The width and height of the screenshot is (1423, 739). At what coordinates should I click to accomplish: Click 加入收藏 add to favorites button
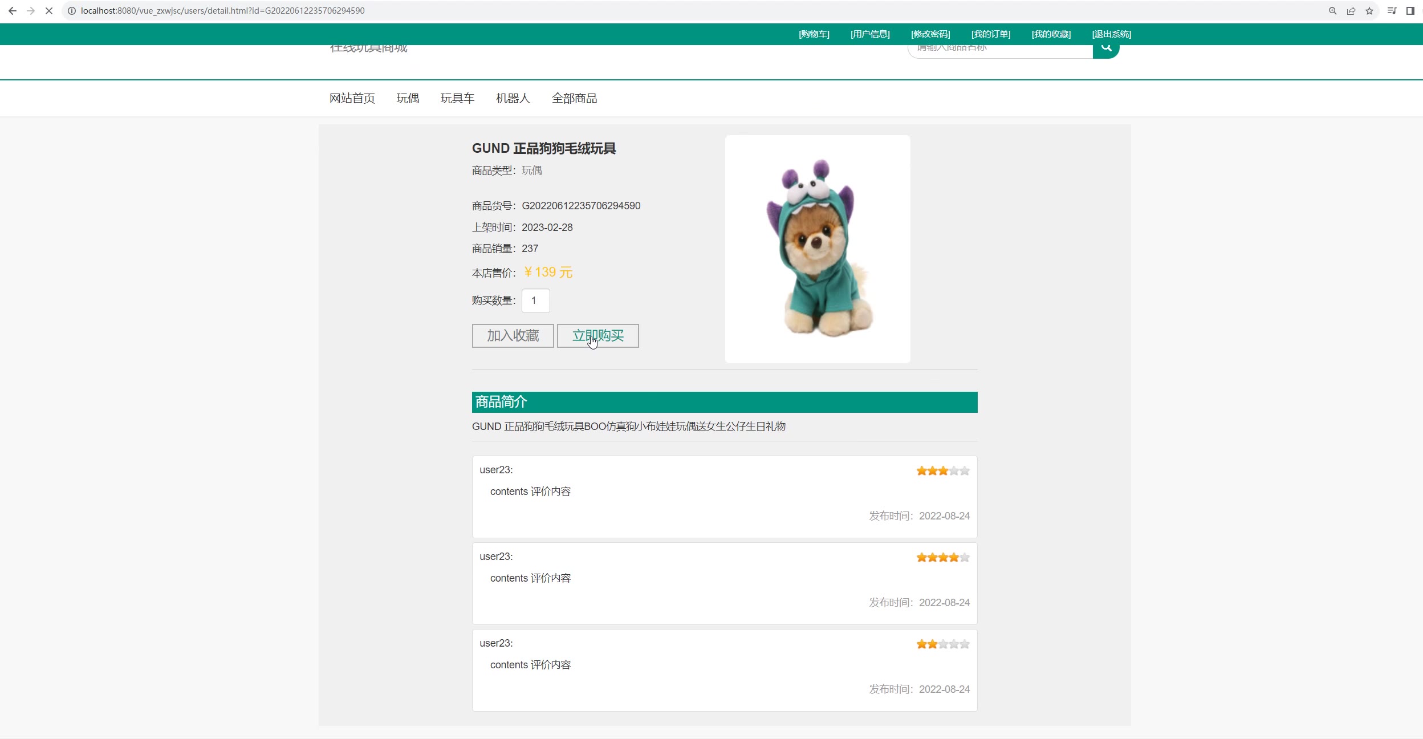click(x=513, y=336)
